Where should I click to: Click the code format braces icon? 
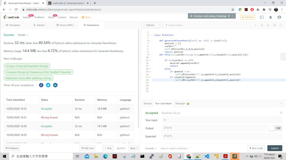pyautogui.click(x=262, y=25)
